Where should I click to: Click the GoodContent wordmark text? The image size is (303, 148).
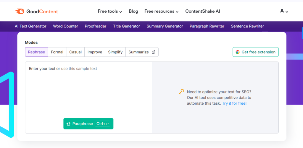point(42,11)
